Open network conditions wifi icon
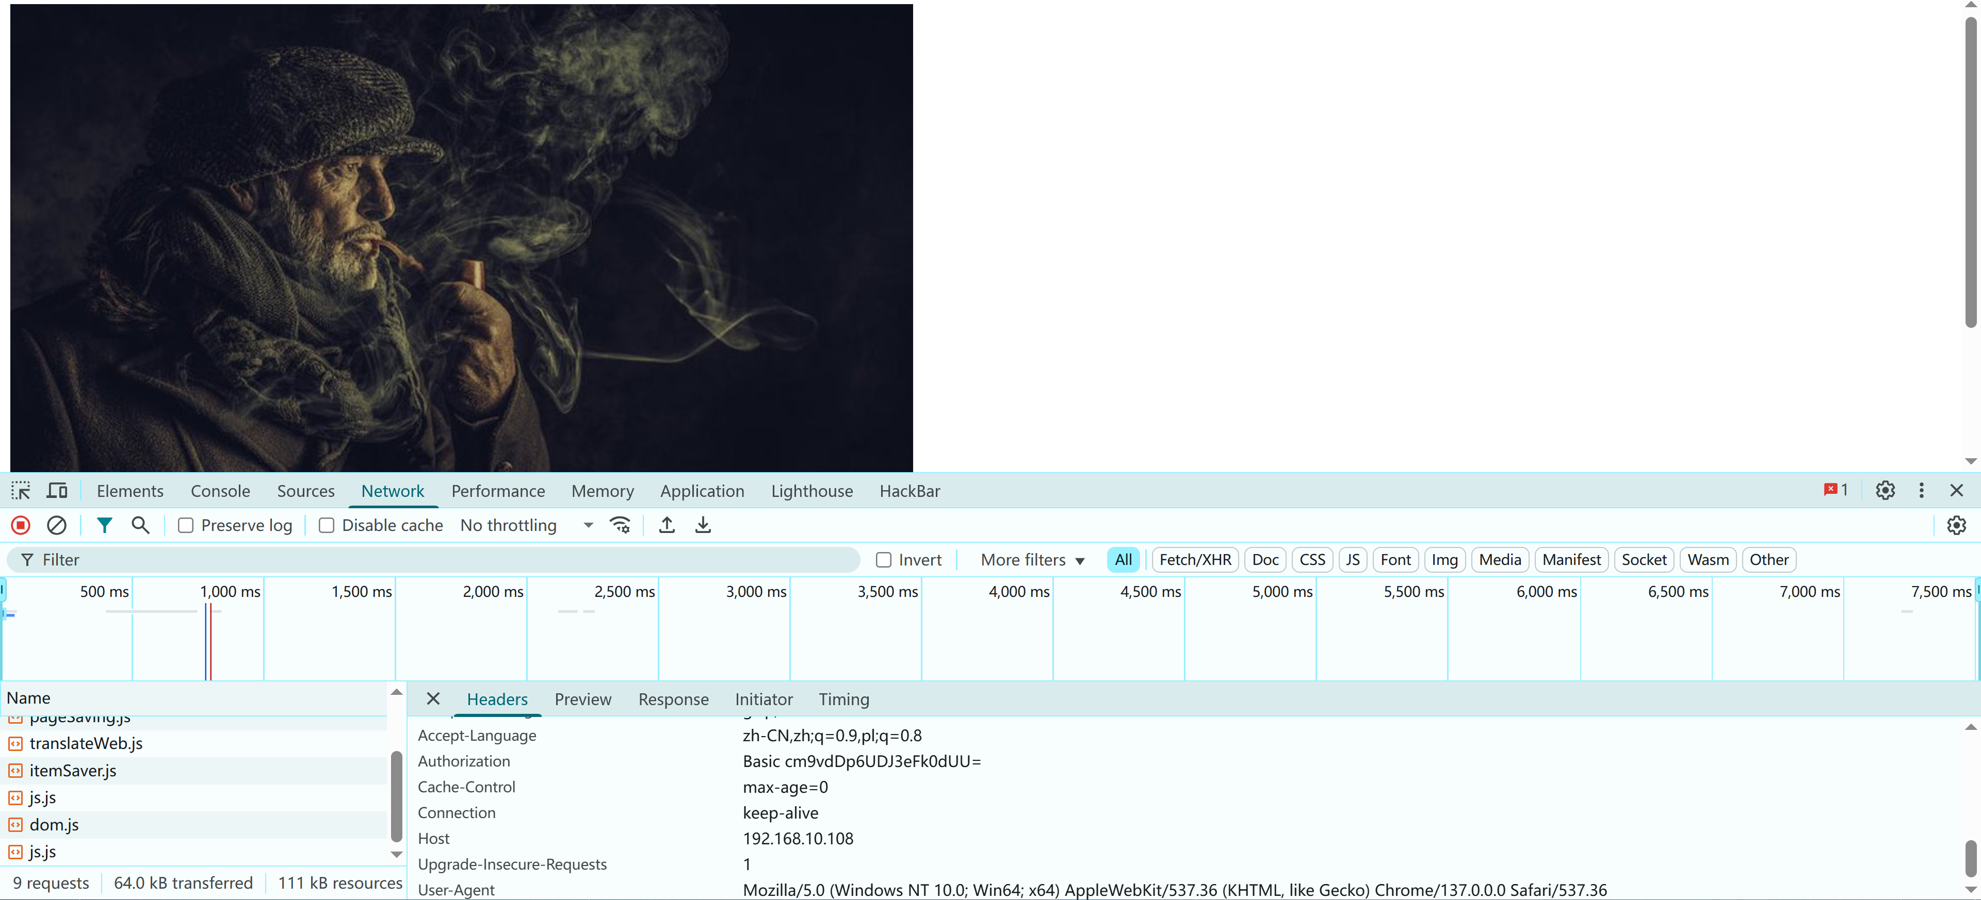The width and height of the screenshot is (1981, 900). tap(620, 525)
